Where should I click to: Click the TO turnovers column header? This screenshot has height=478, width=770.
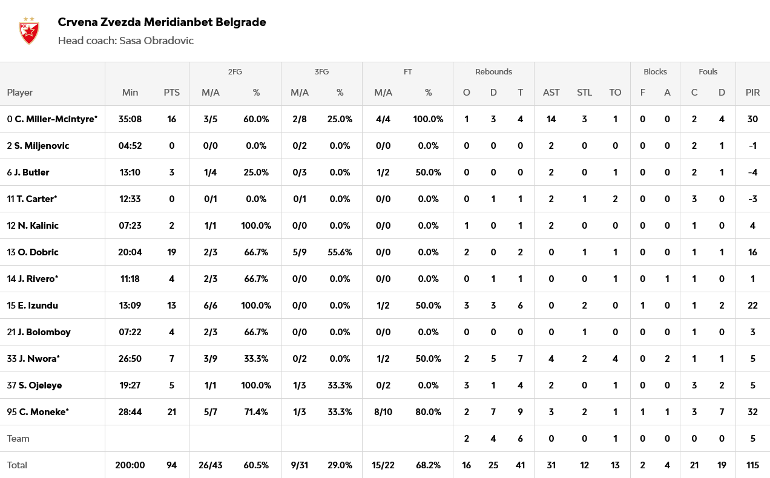coord(615,93)
